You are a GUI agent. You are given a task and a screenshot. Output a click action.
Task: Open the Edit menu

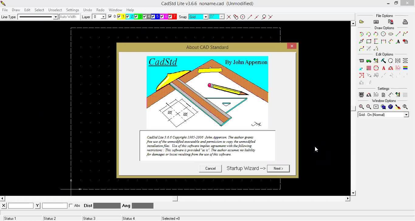[27, 10]
